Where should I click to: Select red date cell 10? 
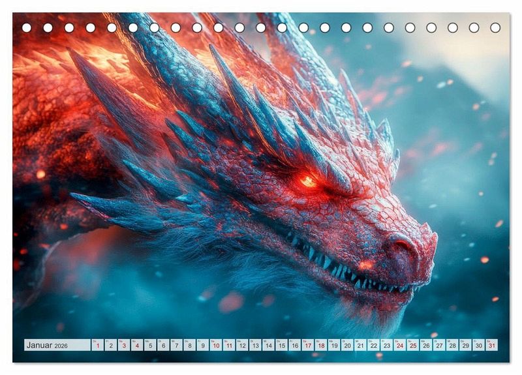(x=216, y=345)
